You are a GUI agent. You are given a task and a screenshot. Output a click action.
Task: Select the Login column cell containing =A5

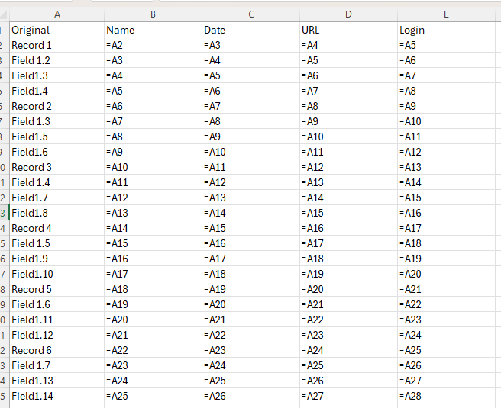tap(446, 45)
